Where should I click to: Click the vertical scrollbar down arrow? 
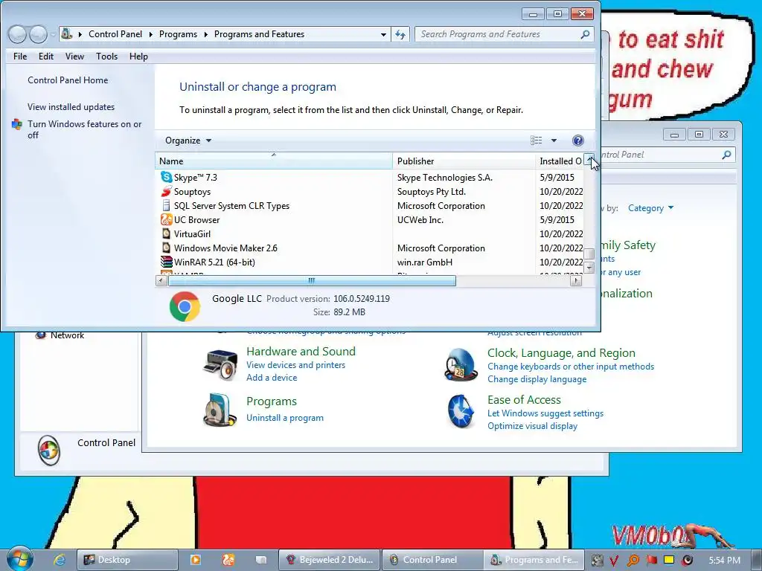tap(589, 268)
